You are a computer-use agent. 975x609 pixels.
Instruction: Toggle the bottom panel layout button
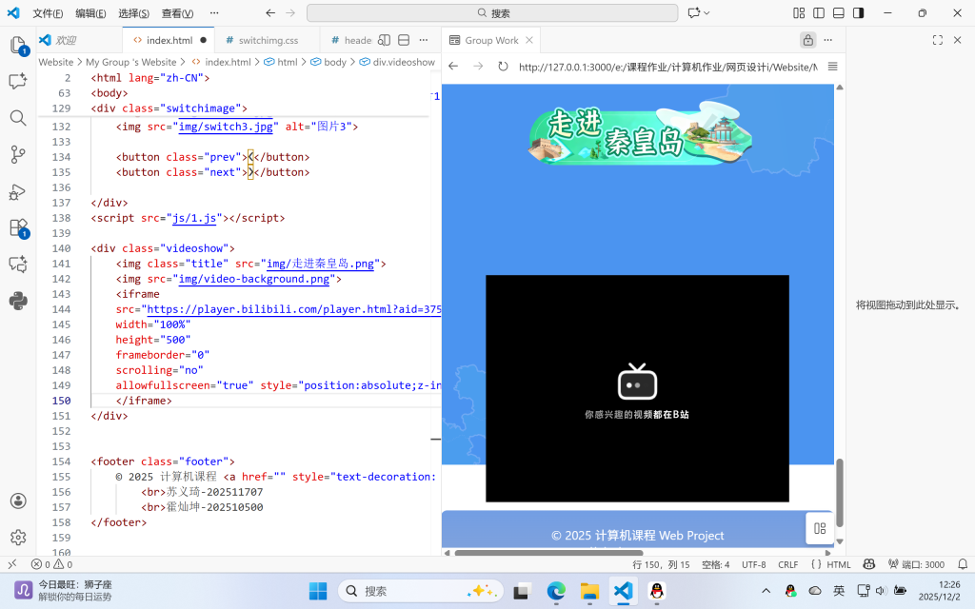click(838, 13)
